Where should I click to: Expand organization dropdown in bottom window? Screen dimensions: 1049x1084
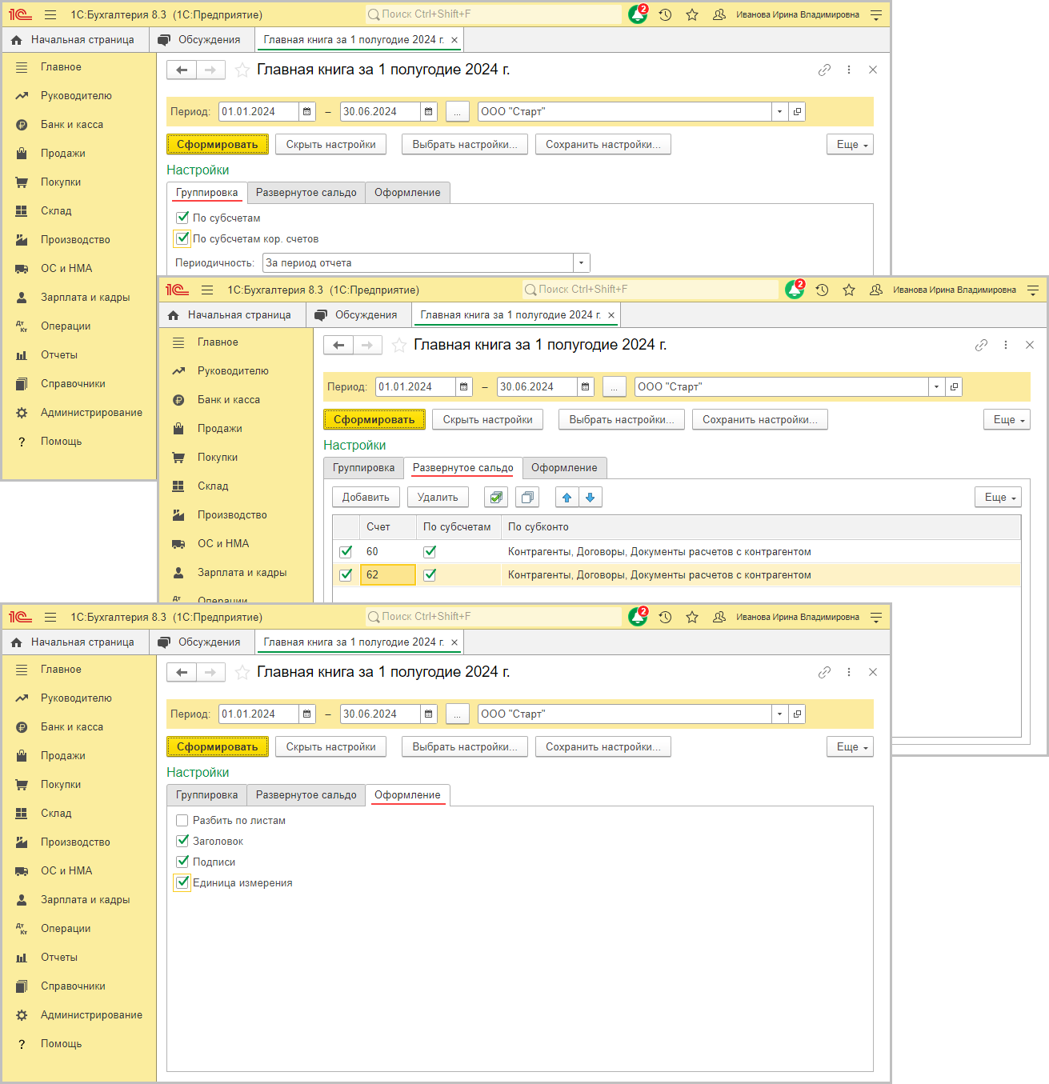(x=779, y=714)
